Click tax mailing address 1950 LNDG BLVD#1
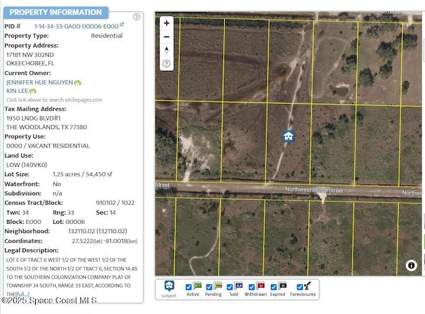The width and height of the screenshot is (425, 314). 34,118
